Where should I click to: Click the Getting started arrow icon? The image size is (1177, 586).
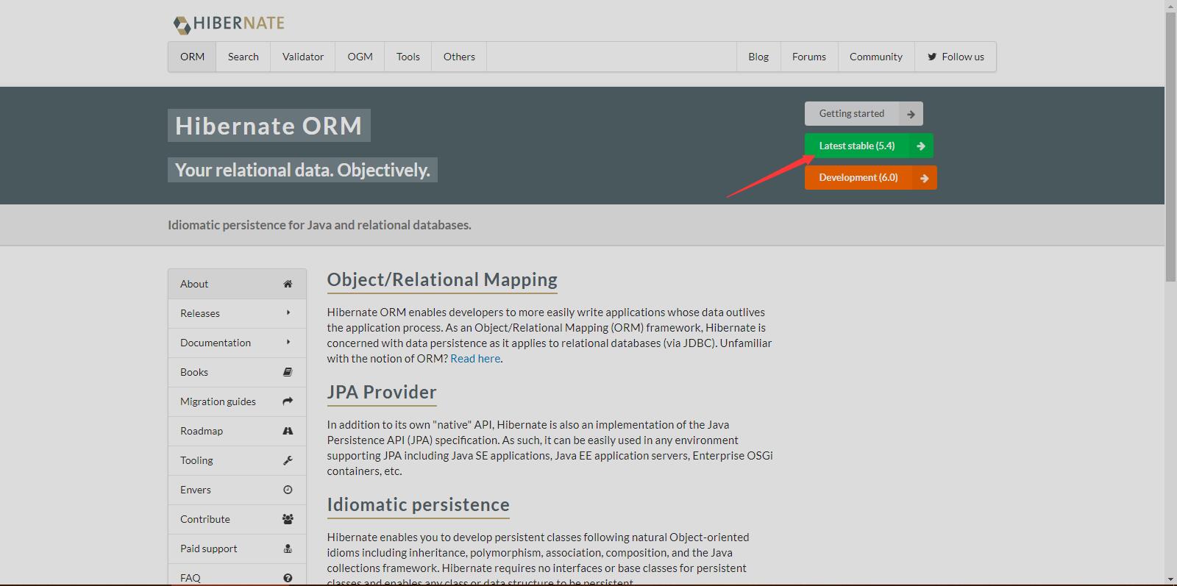[x=911, y=114]
